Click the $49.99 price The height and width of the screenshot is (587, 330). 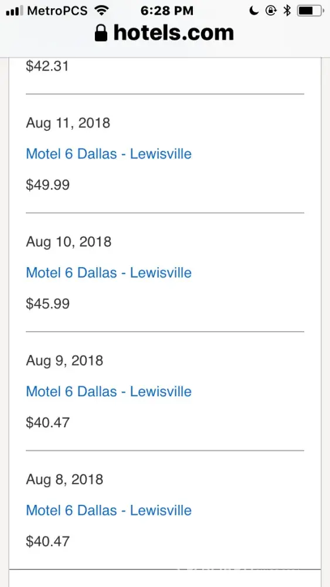[x=48, y=185]
